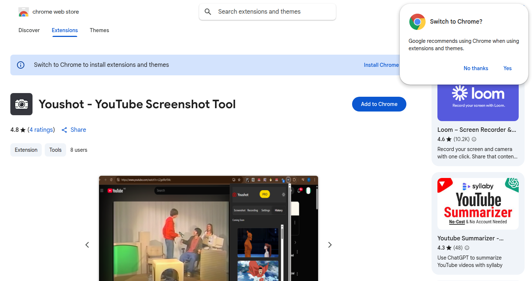Image resolution: width=532 pixels, height=281 pixels.
Task: Click the Chrome logo in popup
Action: click(417, 22)
